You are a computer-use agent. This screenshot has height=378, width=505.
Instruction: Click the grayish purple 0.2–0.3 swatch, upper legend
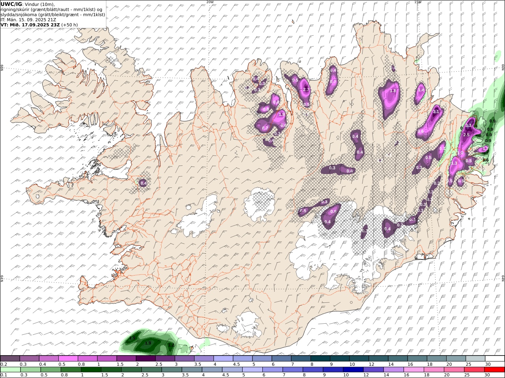[x=10, y=359]
